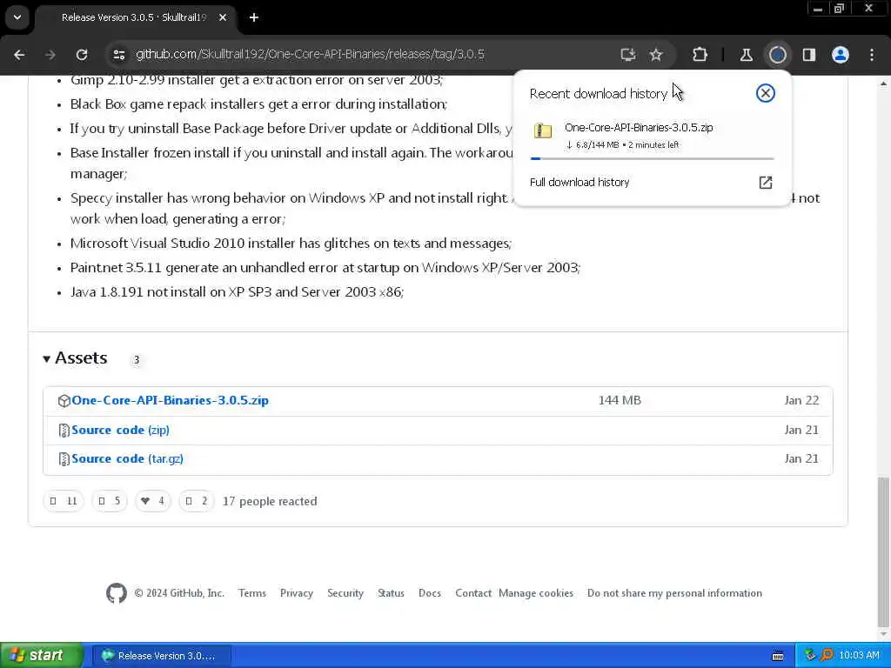Viewport: 891px width, 668px height.
Task: Close the Recent download history popup
Action: (x=766, y=93)
